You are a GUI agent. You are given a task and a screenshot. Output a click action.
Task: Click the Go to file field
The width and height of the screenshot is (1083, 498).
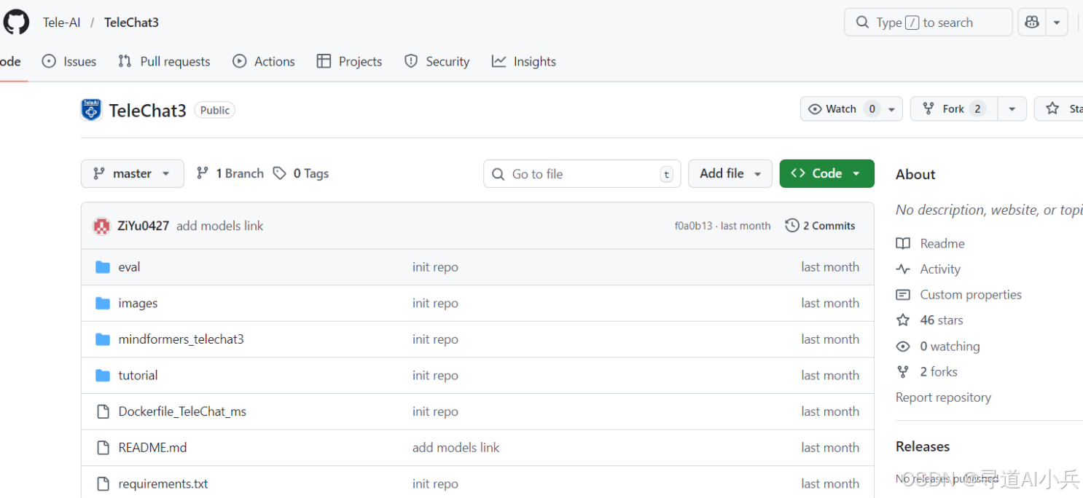[x=582, y=174]
